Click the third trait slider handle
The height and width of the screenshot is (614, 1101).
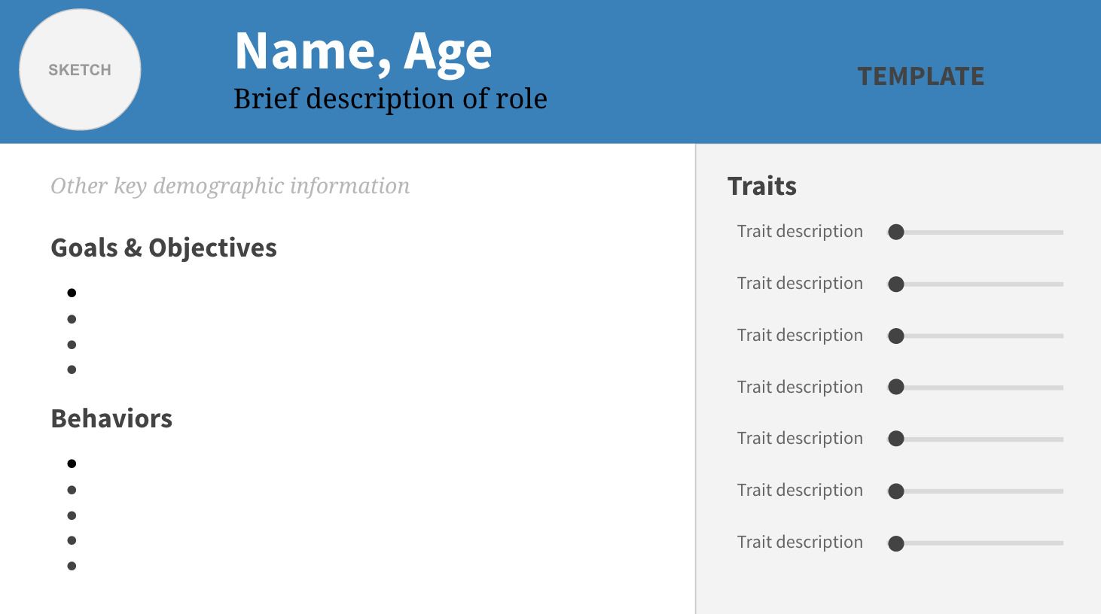(x=895, y=336)
